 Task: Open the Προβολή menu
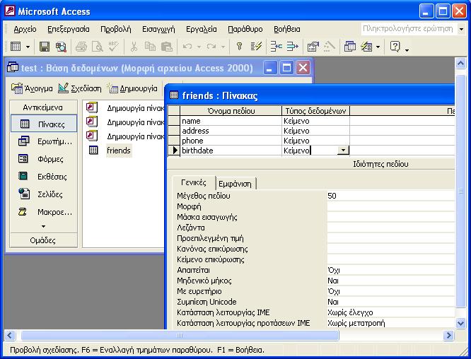[x=116, y=29]
